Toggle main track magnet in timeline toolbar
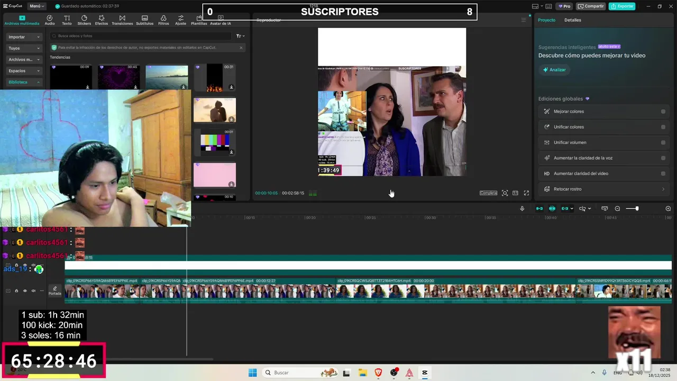The width and height of the screenshot is (677, 381). pyautogui.click(x=539, y=208)
